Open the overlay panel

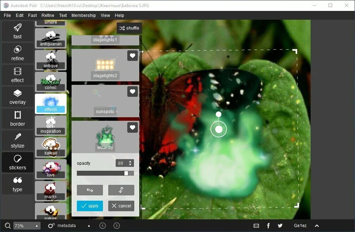click(17, 97)
